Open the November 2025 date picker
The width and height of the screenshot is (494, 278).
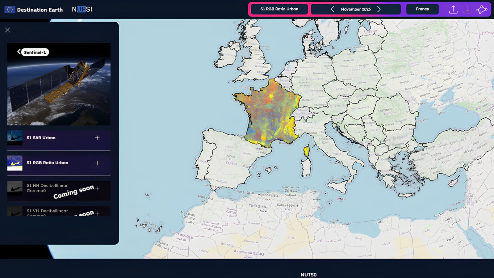coord(356,9)
